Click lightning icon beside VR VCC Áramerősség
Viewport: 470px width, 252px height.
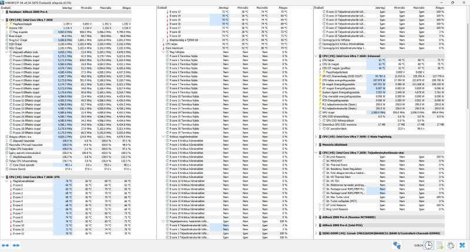pyautogui.click(x=320, y=76)
